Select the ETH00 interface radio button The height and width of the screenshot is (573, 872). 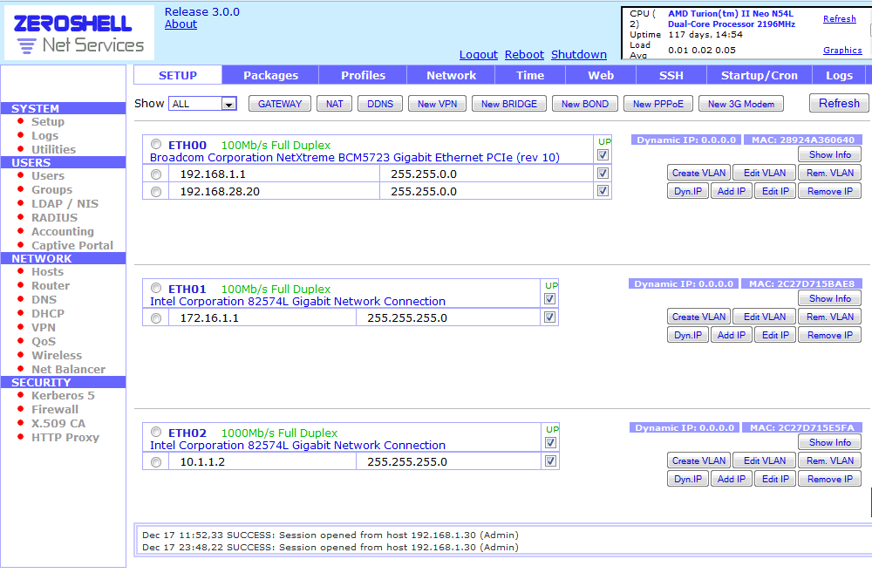[156, 144]
